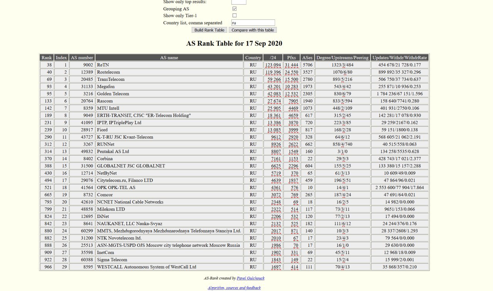Select the WESTCALL Autonomous System cell

[x=169, y=267]
